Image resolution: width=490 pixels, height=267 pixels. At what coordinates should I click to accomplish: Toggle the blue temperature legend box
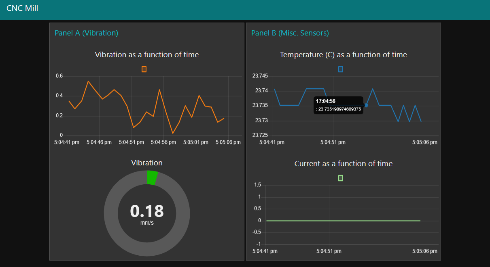coord(341,69)
